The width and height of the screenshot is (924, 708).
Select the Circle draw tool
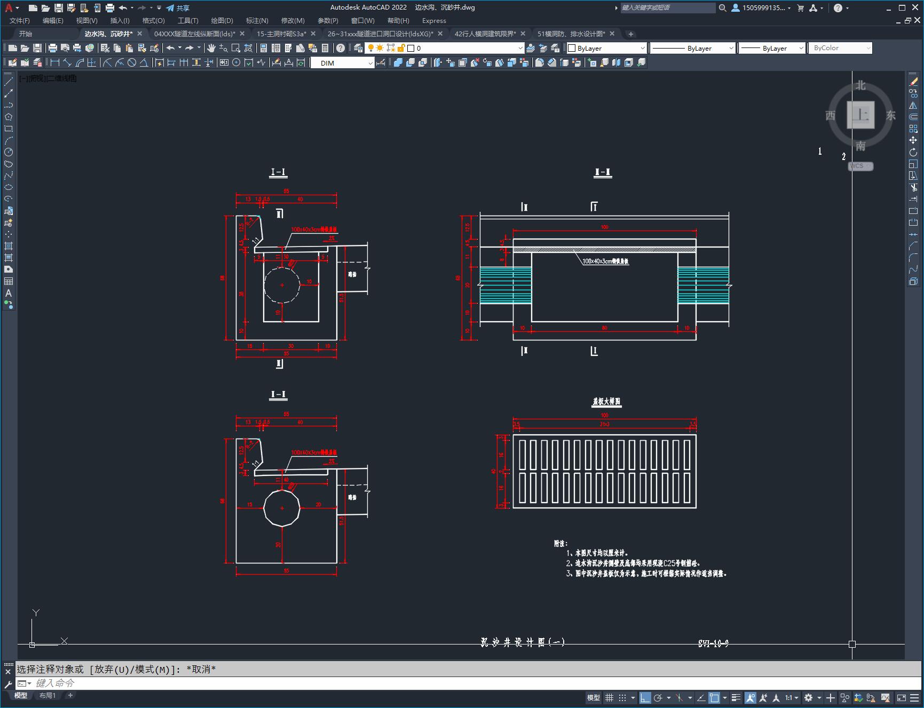pyautogui.click(x=9, y=152)
